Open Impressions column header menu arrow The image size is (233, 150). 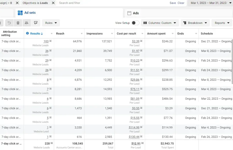(112, 34)
